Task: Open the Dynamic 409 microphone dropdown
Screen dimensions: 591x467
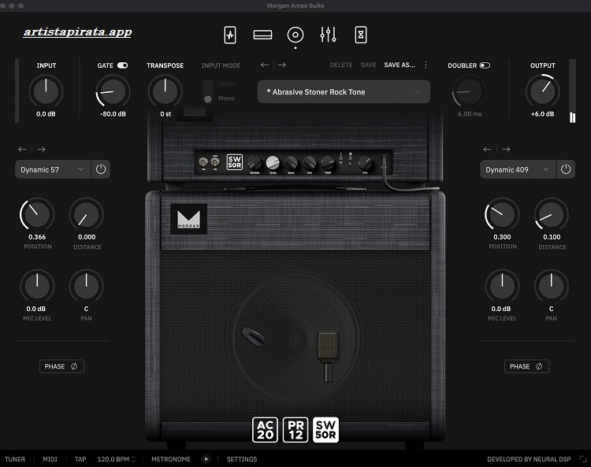Action: (x=518, y=169)
